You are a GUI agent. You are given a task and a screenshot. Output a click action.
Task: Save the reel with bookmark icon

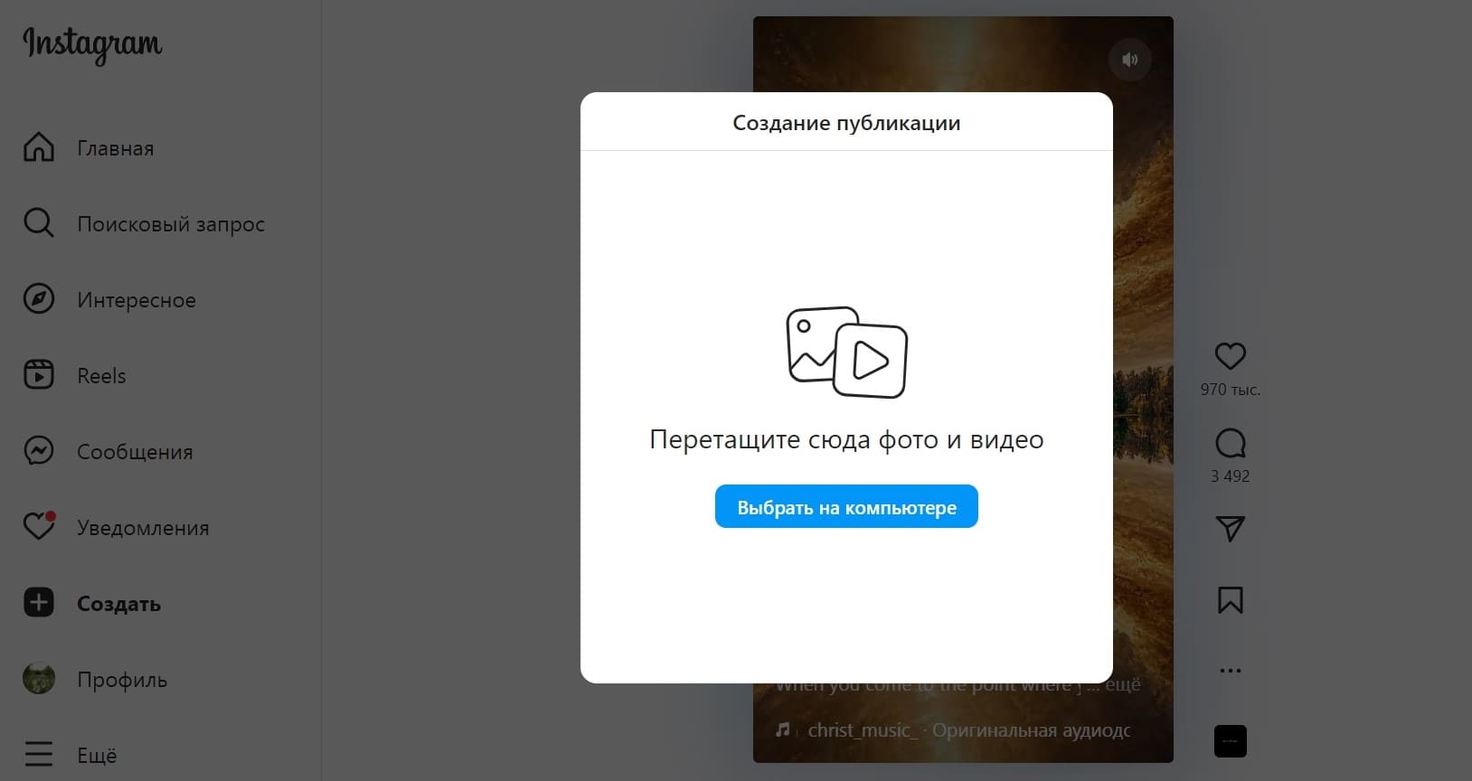point(1230,600)
